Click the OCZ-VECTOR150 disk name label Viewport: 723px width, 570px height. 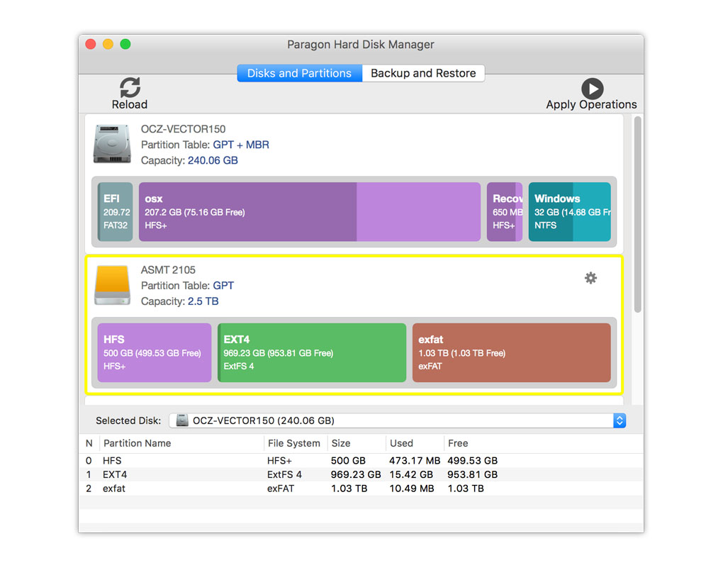[x=183, y=129]
